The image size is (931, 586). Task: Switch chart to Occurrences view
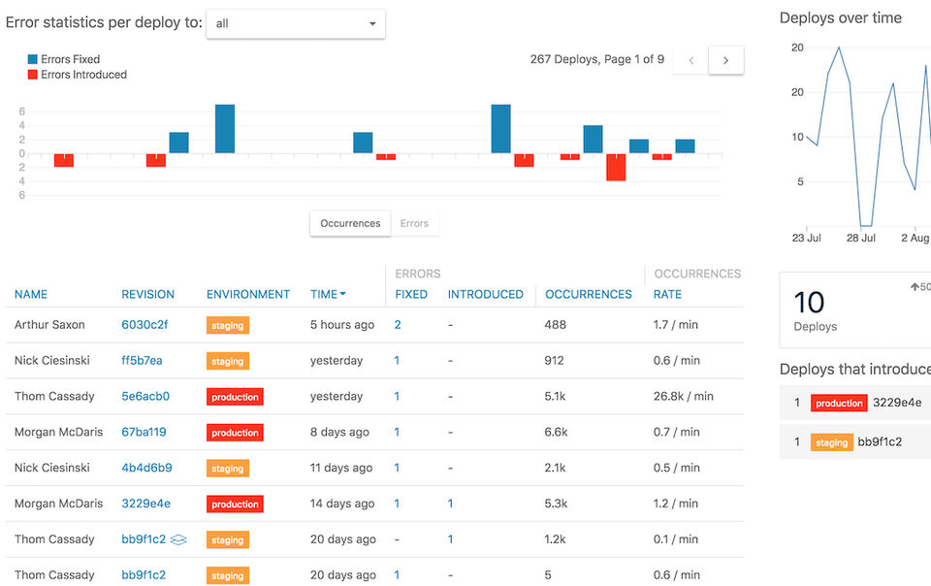pyautogui.click(x=350, y=223)
